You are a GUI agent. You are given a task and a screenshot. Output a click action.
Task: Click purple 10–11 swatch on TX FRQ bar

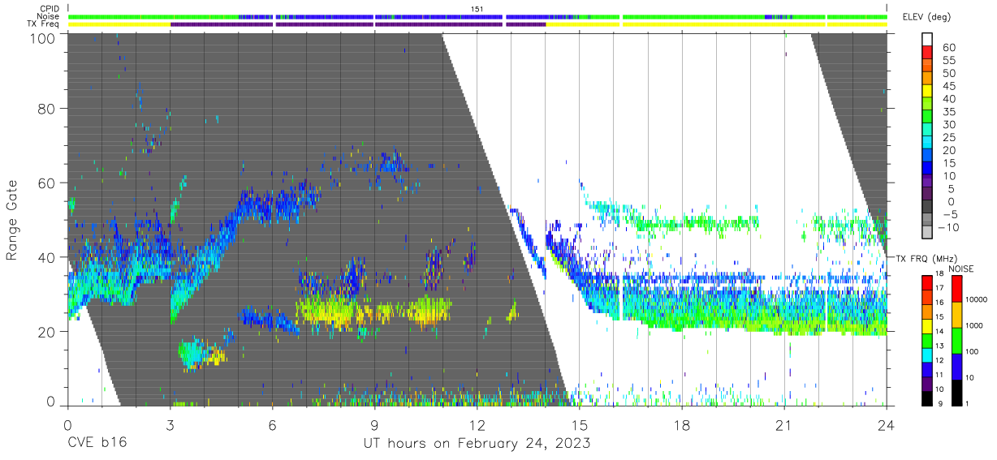coord(926,384)
